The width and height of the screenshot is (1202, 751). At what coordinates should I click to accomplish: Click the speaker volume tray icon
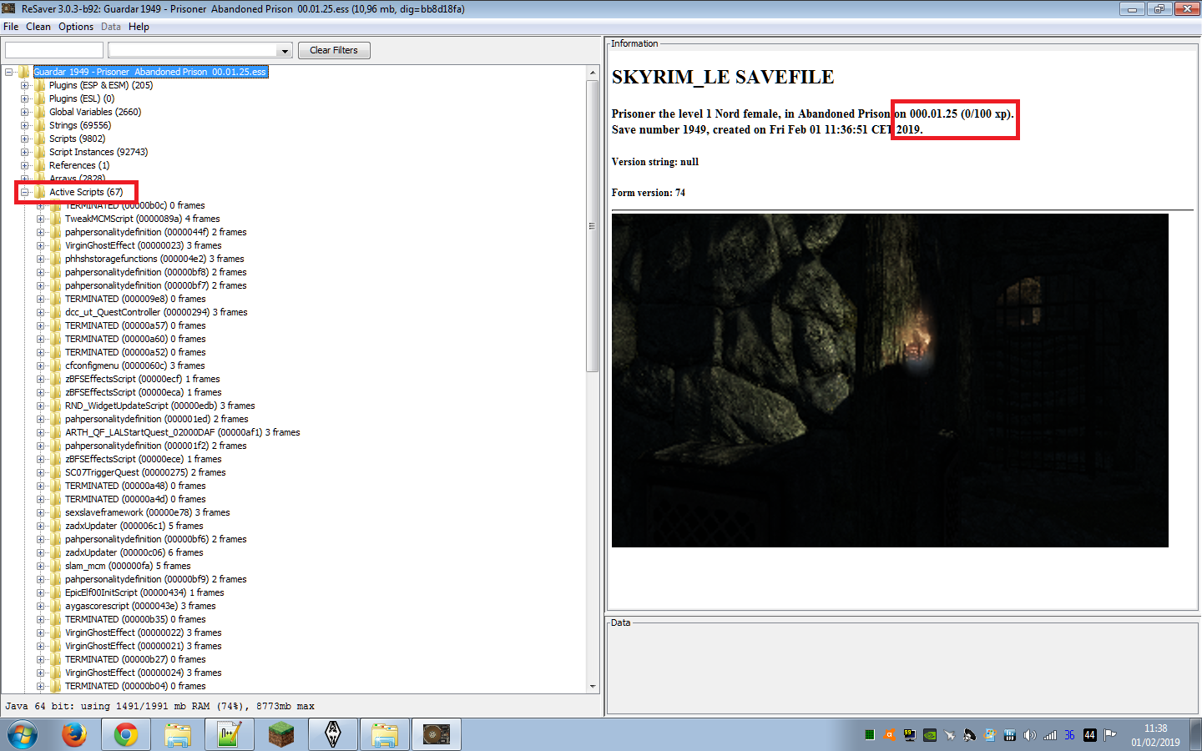[1028, 734]
